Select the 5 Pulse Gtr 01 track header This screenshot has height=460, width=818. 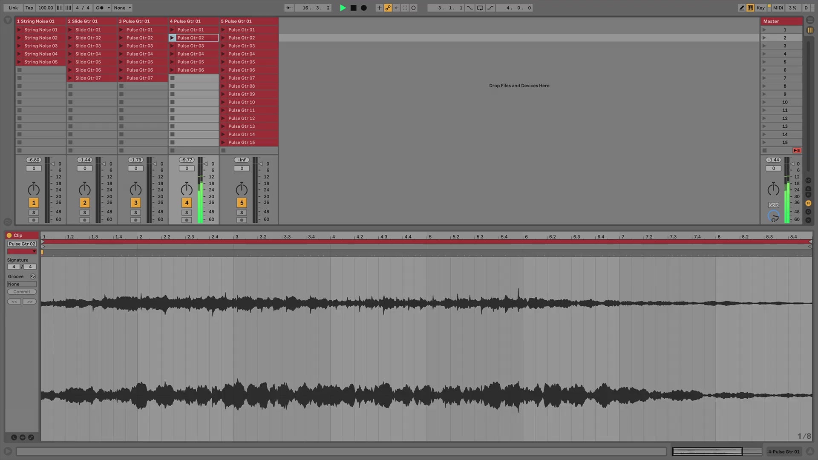[249, 21]
